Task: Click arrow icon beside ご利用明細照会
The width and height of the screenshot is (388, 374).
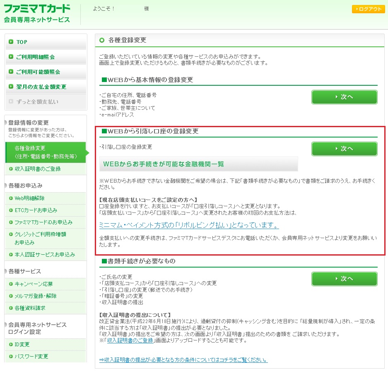Action: tap(11, 57)
